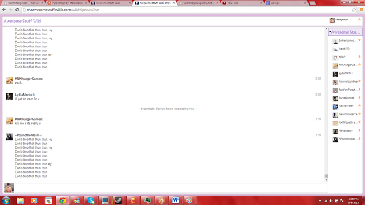Close the YouTube tab

point(261,3)
